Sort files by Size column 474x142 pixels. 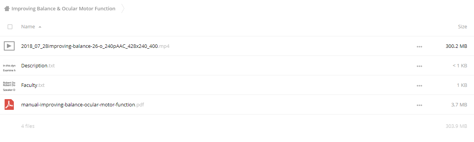pyautogui.click(x=462, y=27)
